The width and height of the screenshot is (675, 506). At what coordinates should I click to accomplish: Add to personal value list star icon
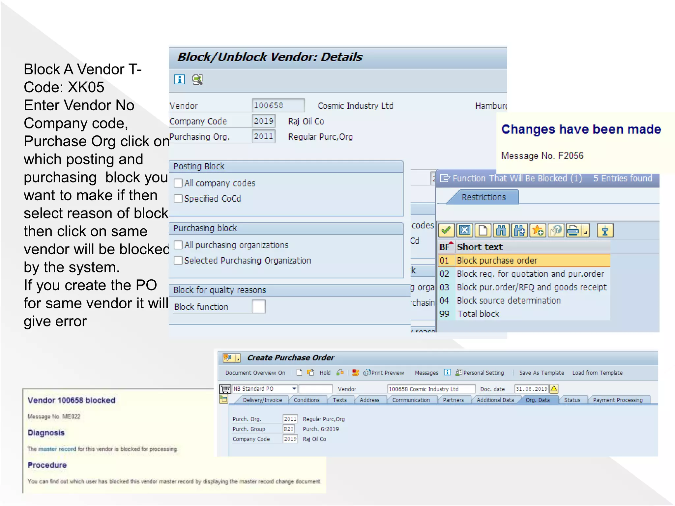click(x=538, y=230)
